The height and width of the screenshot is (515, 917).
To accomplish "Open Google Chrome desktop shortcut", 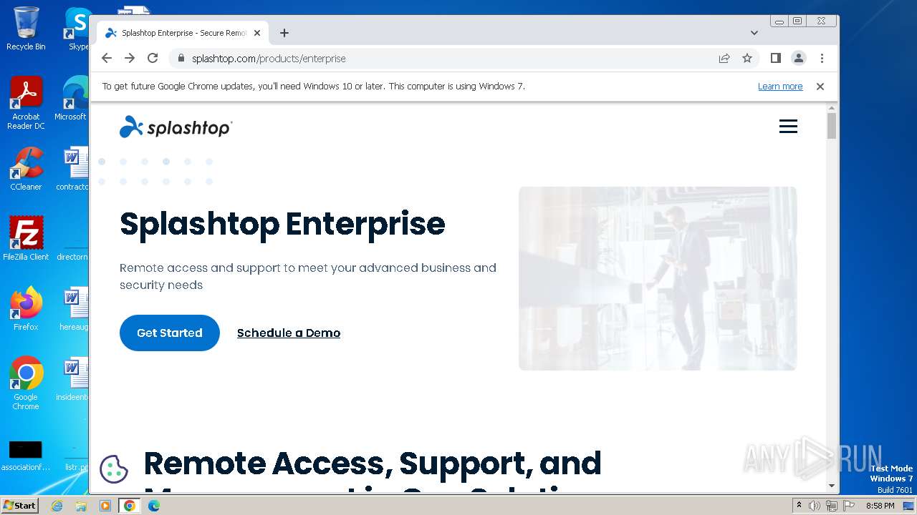I will 26,383.
